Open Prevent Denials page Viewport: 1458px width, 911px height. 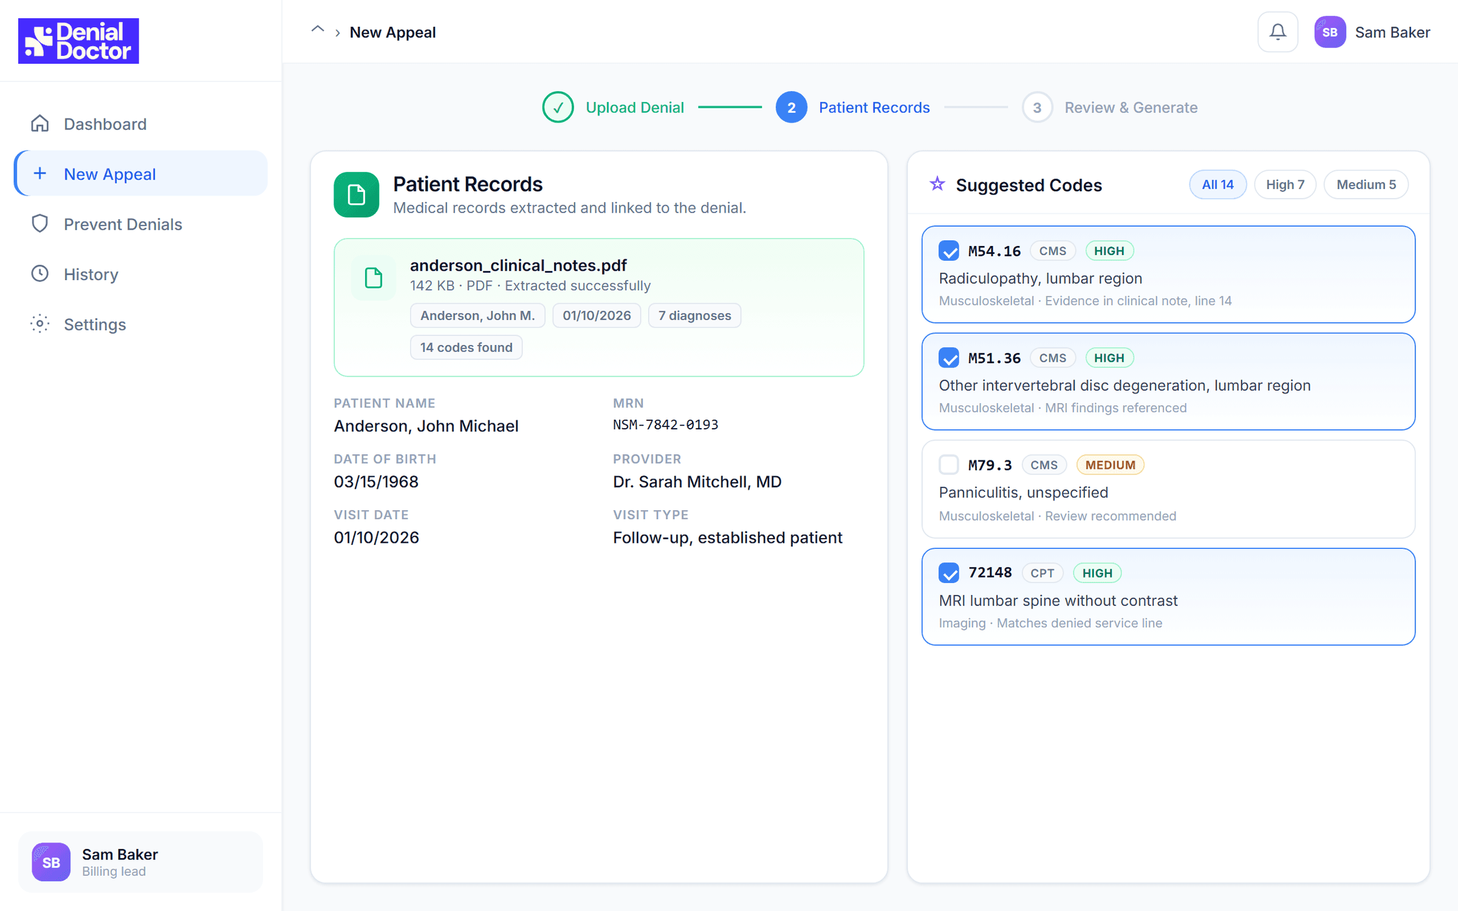pos(140,224)
